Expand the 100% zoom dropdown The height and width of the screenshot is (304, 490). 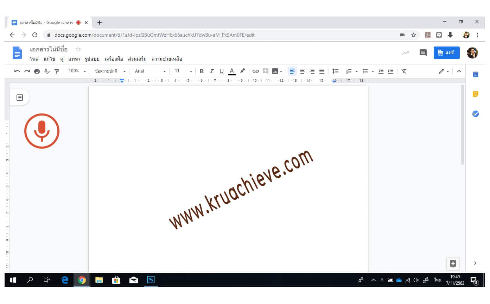click(x=77, y=71)
